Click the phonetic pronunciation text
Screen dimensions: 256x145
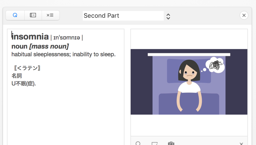pyautogui.click(x=67, y=38)
